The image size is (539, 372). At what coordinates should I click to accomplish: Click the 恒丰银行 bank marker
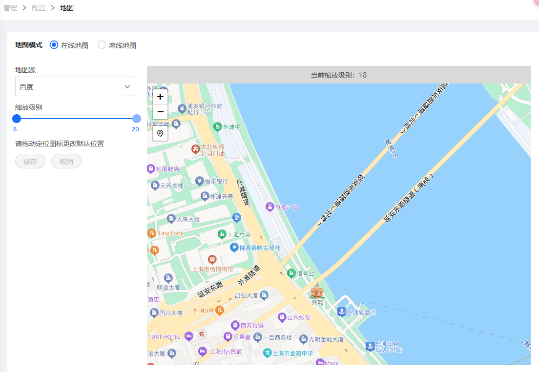coord(200,181)
